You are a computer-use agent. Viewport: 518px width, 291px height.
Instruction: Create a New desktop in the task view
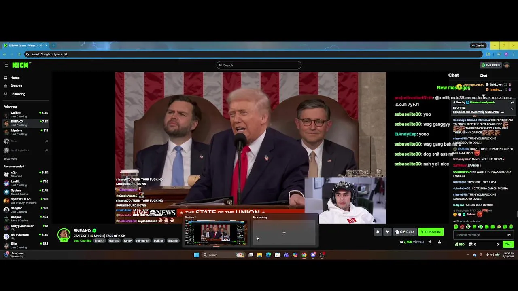(x=284, y=233)
